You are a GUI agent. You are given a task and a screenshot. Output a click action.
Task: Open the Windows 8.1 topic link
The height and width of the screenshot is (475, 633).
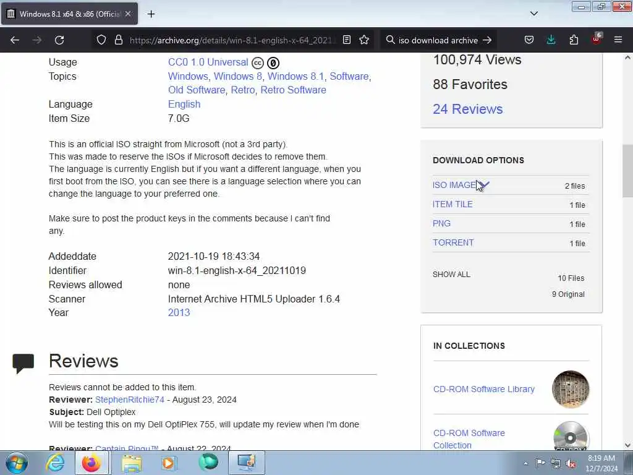tap(295, 76)
